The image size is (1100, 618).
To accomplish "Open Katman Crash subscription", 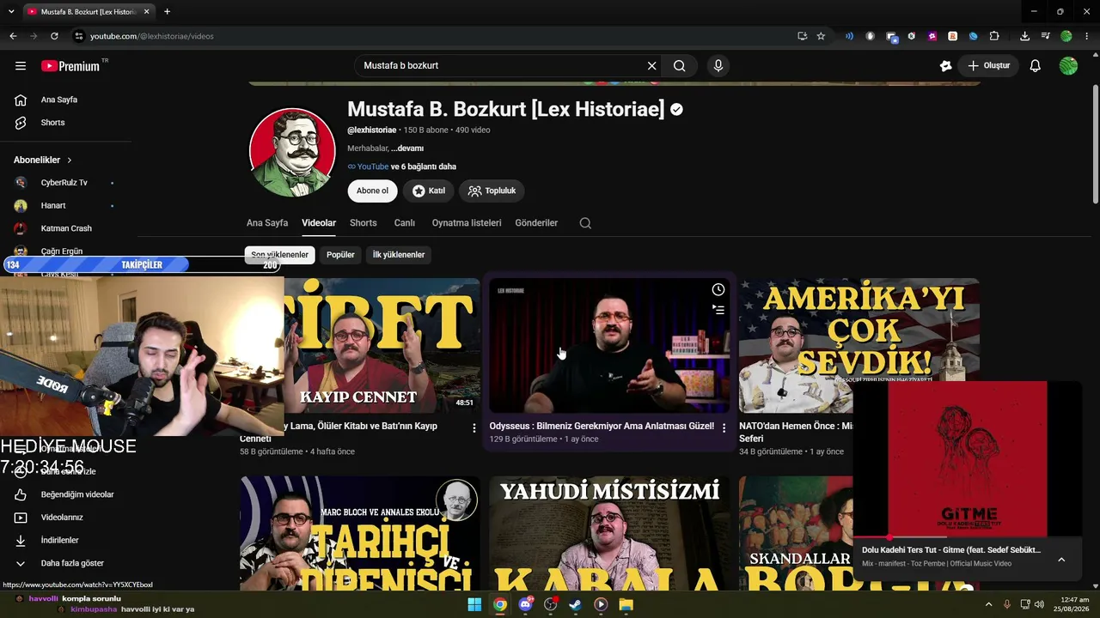I will [64, 228].
